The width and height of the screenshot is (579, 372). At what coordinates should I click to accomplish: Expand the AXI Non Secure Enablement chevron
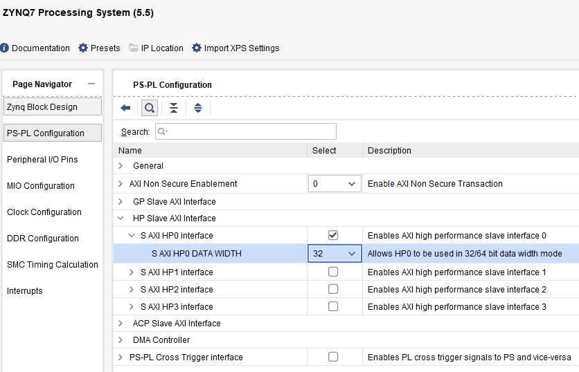(x=121, y=184)
